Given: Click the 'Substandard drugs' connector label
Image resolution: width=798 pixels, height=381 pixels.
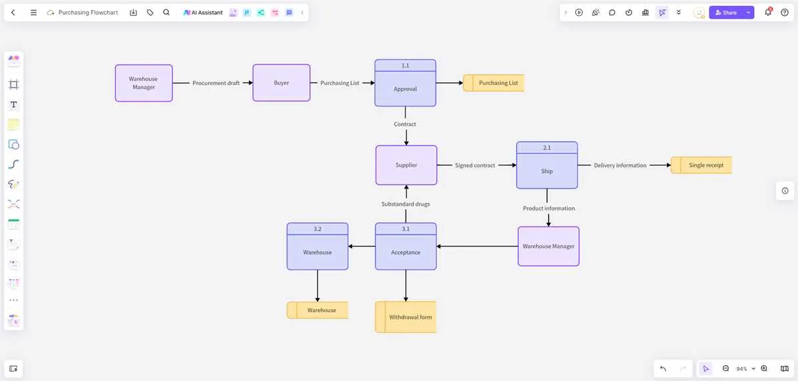Looking at the screenshot, I should coord(406,204).
